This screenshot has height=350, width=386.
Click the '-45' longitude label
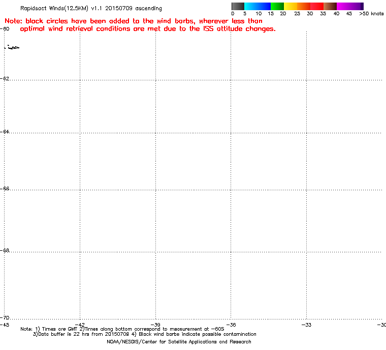pyautogui.click(x=5, y=325)
